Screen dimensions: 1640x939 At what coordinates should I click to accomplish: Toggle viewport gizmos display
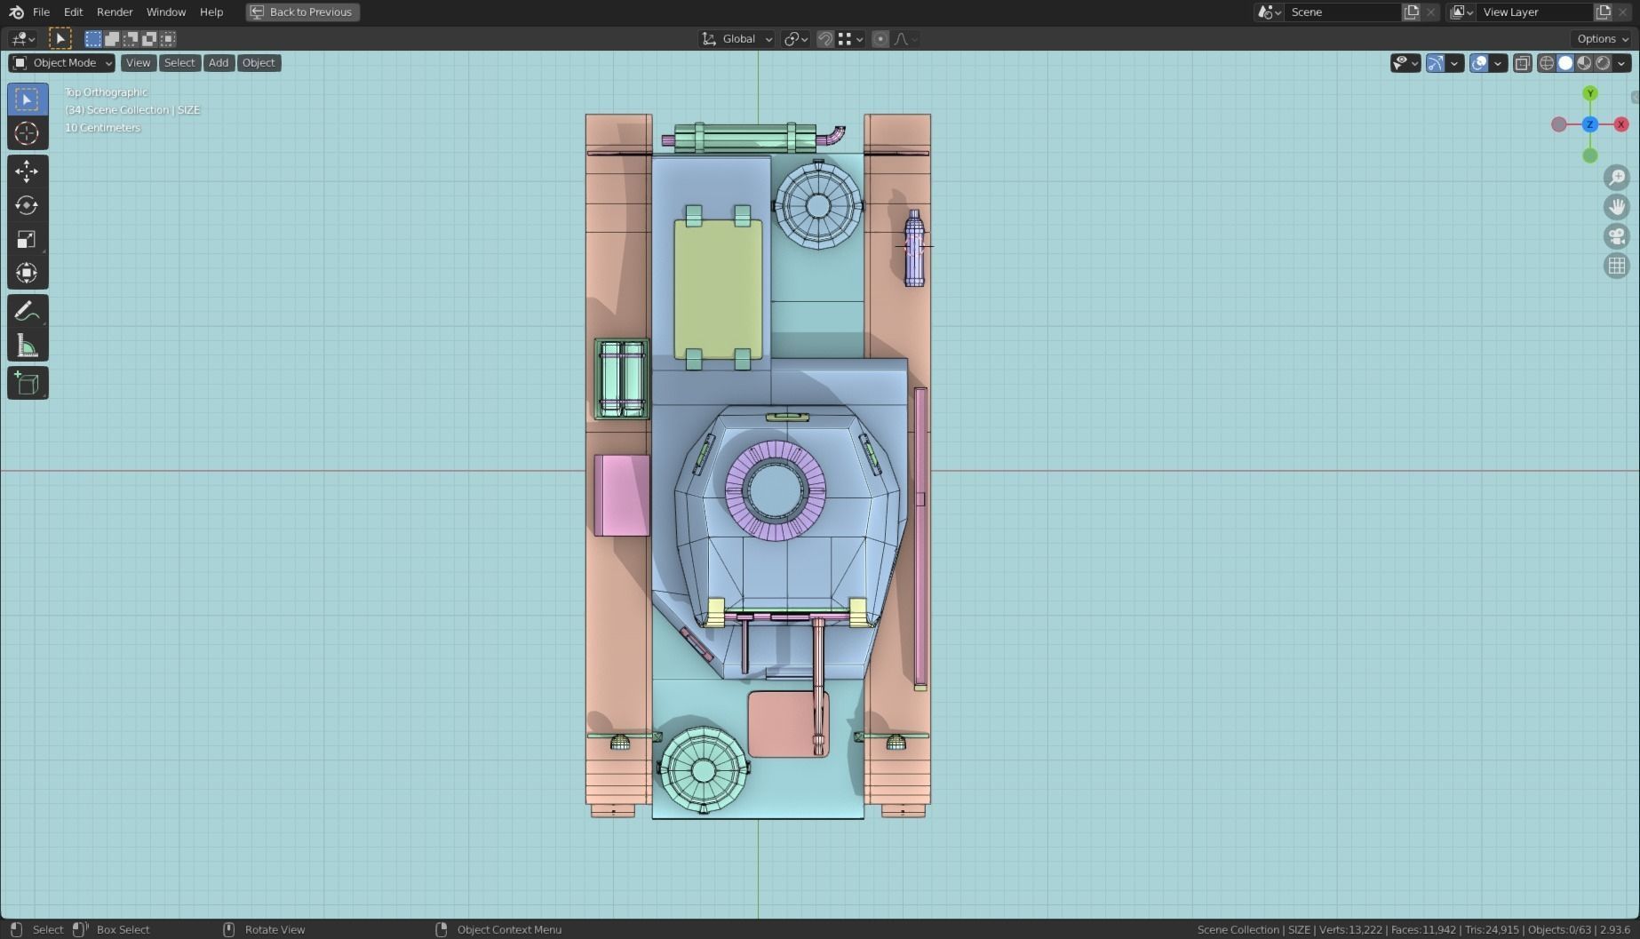point(1436,62)
